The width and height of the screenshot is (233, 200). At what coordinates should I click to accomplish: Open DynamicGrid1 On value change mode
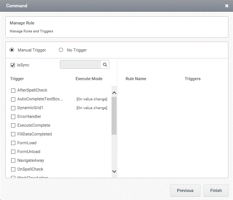point(92,108)
